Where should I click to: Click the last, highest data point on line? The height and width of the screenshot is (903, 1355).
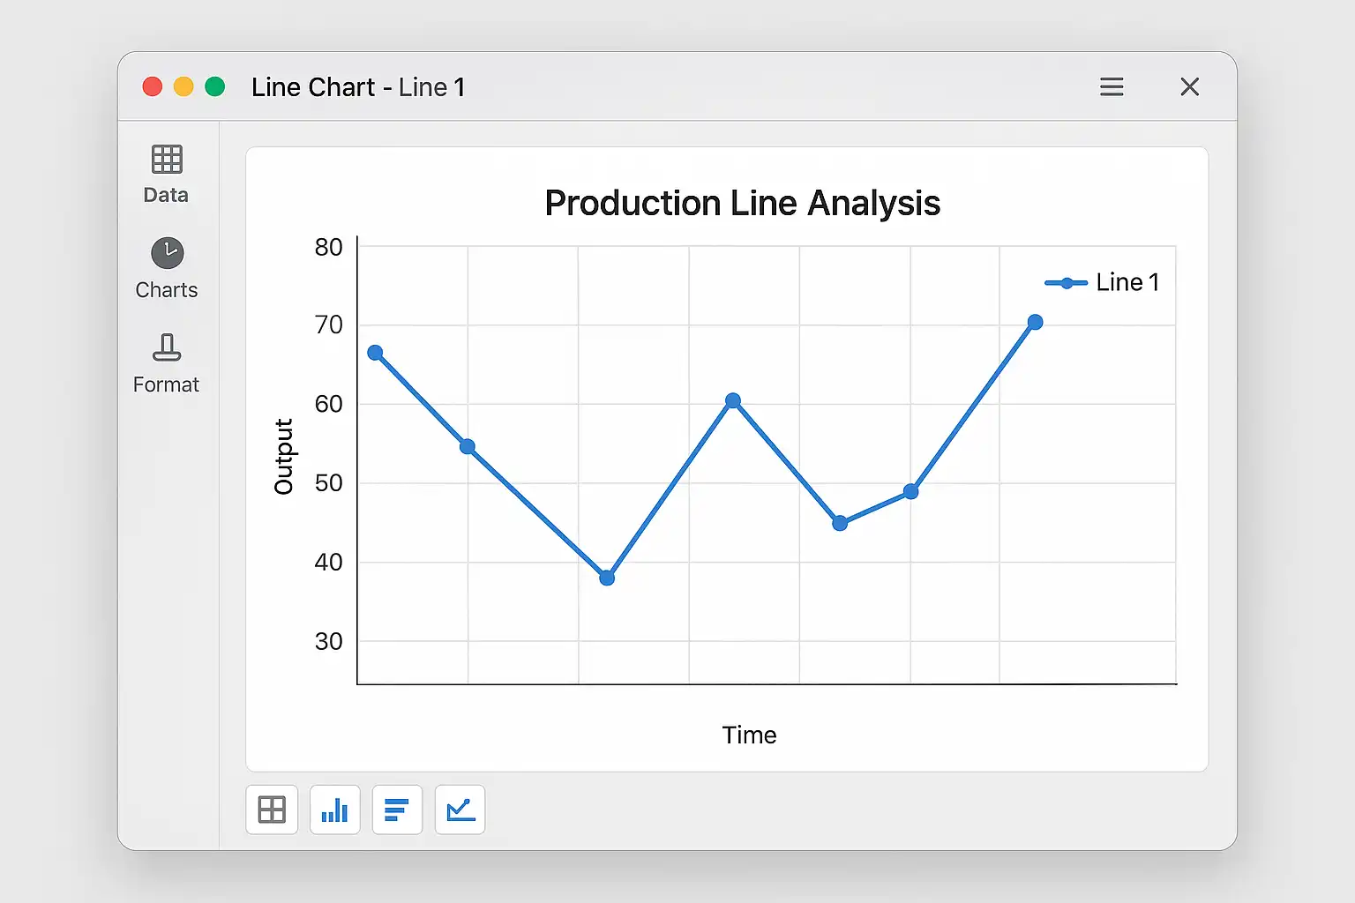(x=1035, y=323)
